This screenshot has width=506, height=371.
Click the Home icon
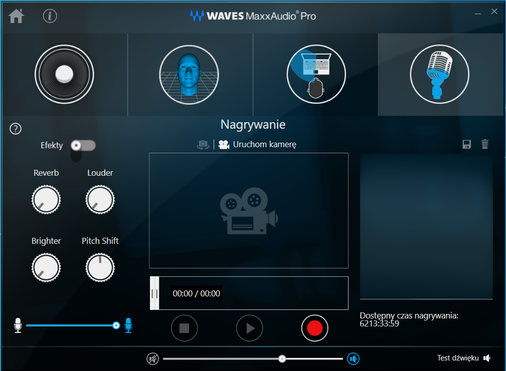(x=16, y=16)
